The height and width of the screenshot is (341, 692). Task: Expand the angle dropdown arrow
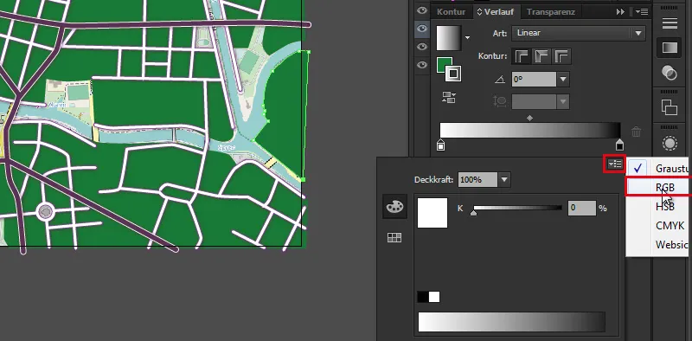pyautogui.click(x=563, y=80)
